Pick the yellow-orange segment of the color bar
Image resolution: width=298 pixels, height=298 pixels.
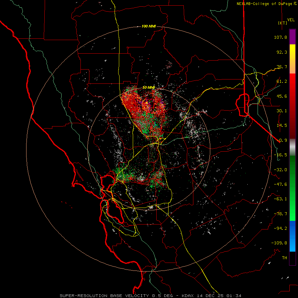[x=292, y=59]
